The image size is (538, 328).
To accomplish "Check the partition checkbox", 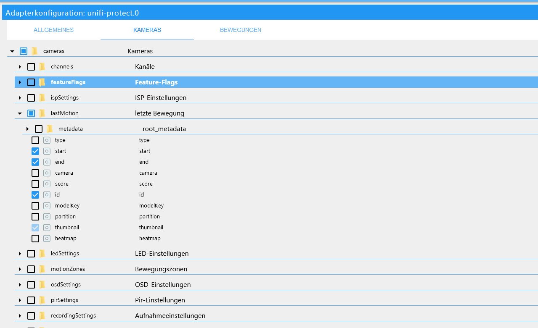I will coord(35,217).
